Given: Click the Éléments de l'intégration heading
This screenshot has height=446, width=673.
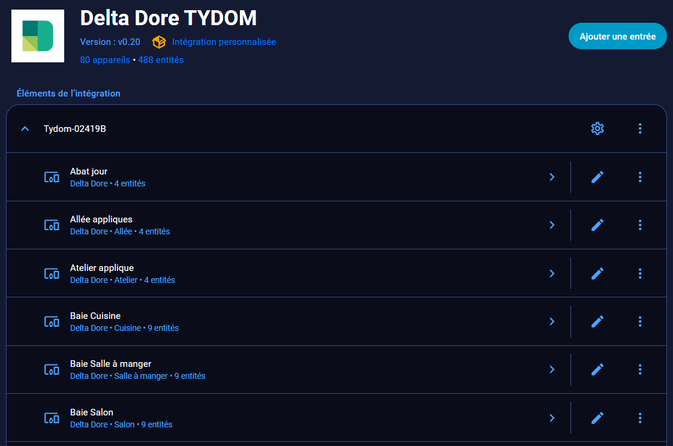Looking at the screenshot, I should point(68,94).
